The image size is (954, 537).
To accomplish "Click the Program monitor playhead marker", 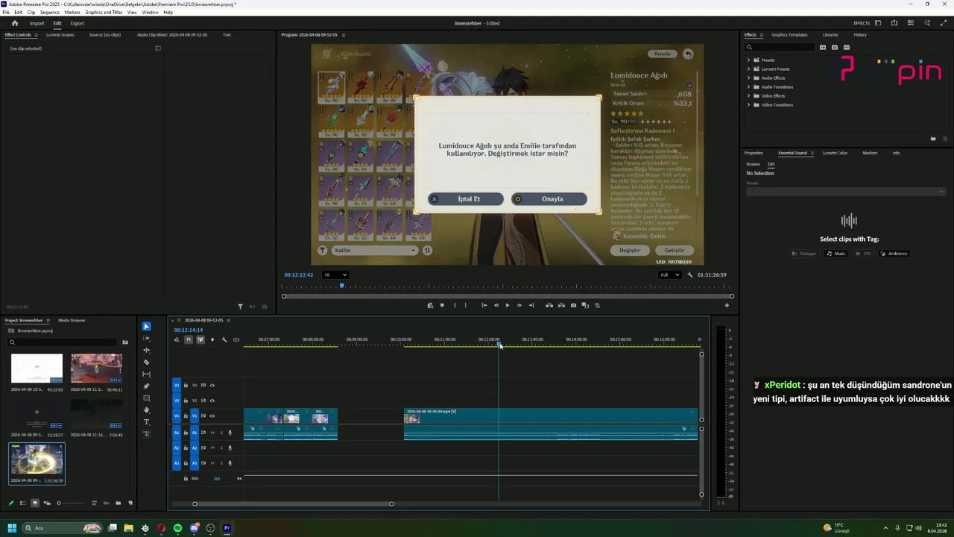I will [x=342, y=286].
